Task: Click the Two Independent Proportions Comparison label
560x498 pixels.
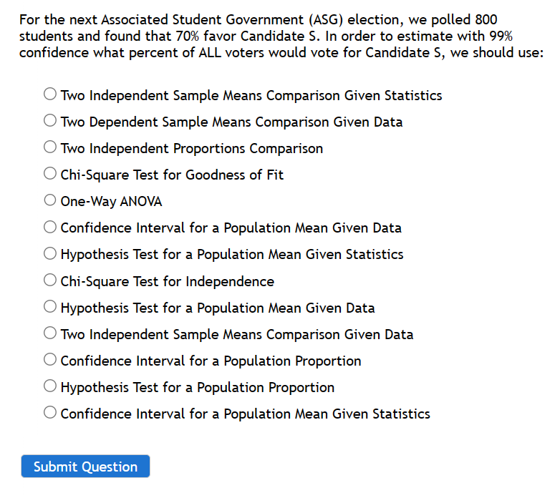Action: pyautogui.click(x=192, y=148)
